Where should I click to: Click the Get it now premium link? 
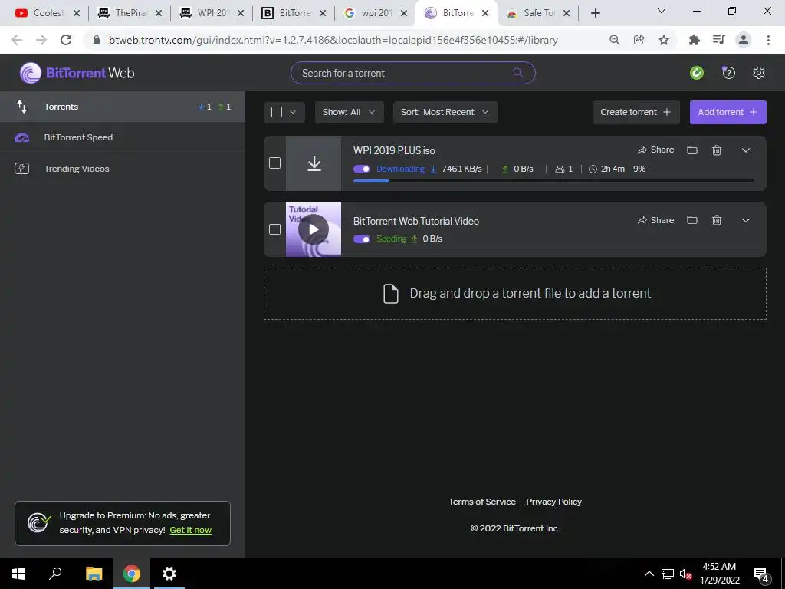click(x=190, y=530)
